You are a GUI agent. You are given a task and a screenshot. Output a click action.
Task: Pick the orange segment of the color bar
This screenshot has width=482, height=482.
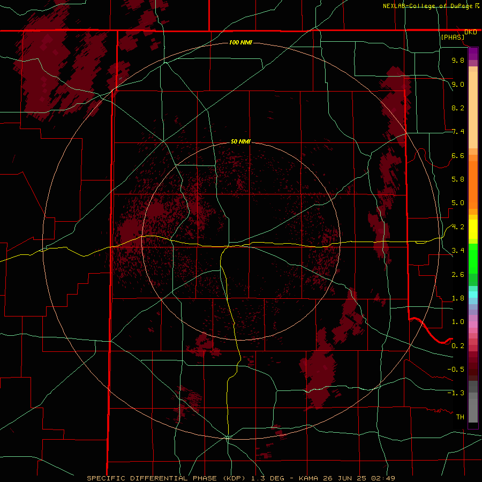tap(473, 184)
